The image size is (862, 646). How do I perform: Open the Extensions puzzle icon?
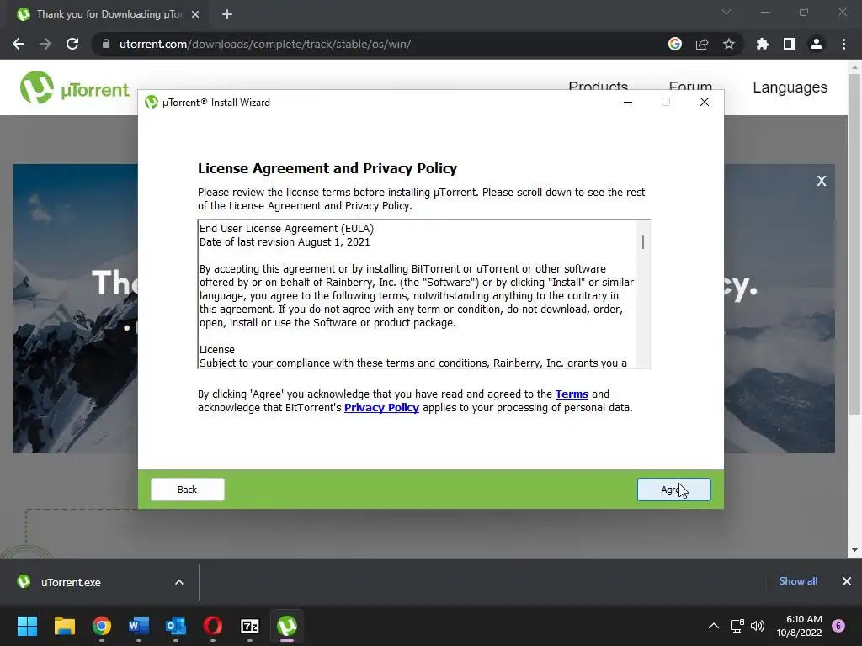tap(763, 44)
